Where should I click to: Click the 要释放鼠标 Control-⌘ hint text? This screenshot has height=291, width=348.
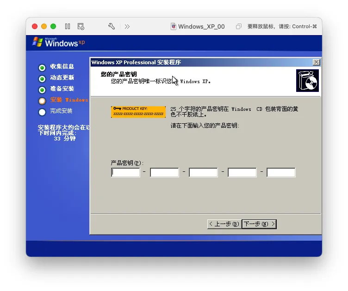(x=282, y=27)
